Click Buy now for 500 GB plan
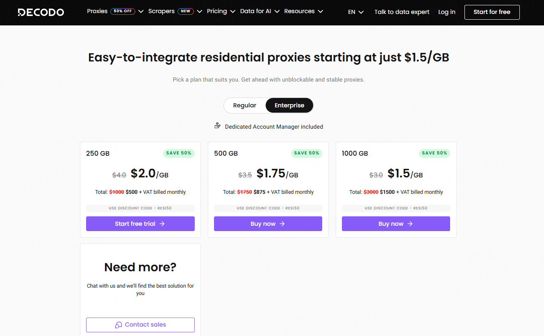 [268, 224]
